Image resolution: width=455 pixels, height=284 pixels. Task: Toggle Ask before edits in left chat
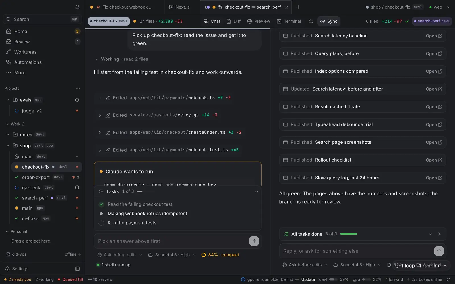tap(119, 255)
